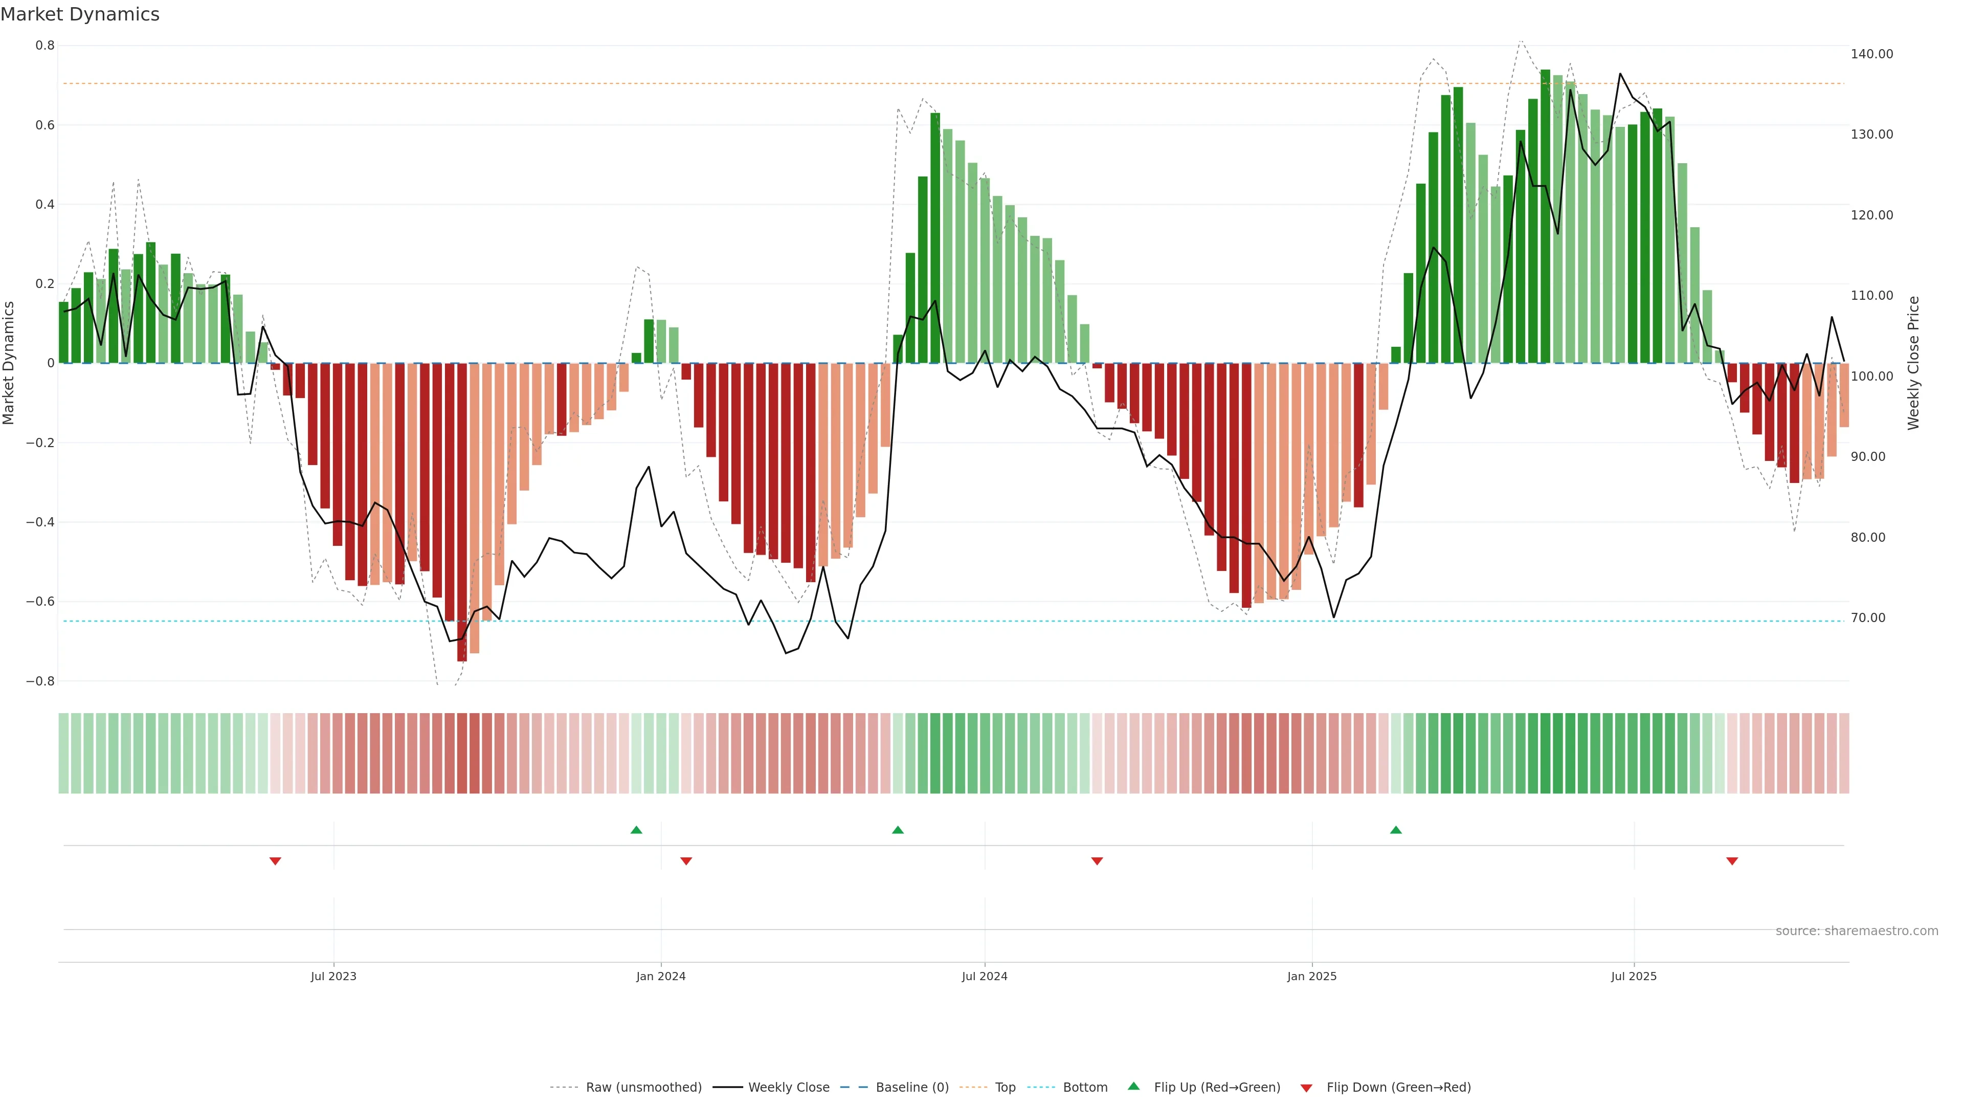
Task: Click the 140.00 price axis tick label
Action: [x=1872, y=54]
